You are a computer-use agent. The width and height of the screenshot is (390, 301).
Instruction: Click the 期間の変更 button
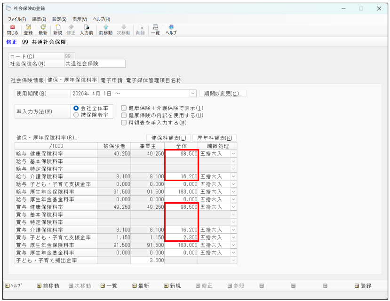(x=223, y=94)
